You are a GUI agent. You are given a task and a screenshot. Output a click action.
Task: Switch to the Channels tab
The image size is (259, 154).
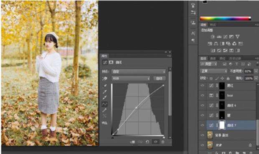point(213,58)
